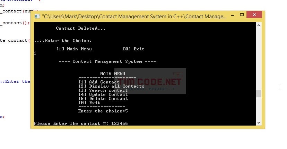Click the 'MAIN MENU' heading text
287x149 pixels.
pyautogui.click(x=113, y=74)
